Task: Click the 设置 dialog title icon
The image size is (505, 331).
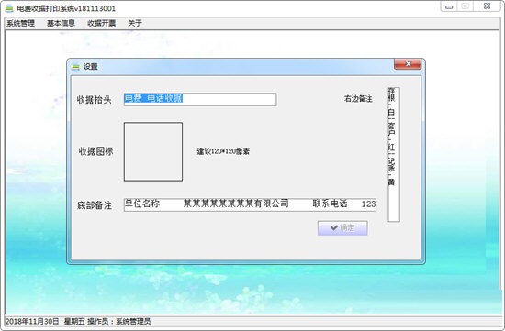Action: [75, 67]
